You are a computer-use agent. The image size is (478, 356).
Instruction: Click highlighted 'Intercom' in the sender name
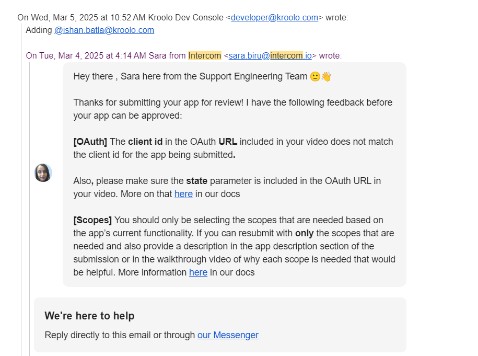click(205, 56)
